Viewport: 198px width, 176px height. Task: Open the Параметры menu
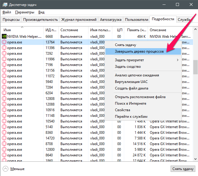(x=25, y=12)
